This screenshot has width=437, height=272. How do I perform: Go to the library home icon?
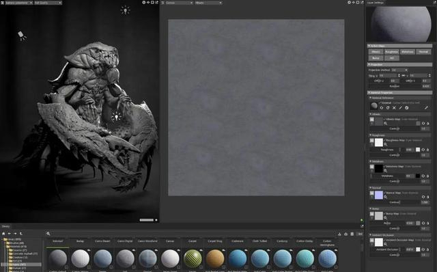click(x=3, y=234)
